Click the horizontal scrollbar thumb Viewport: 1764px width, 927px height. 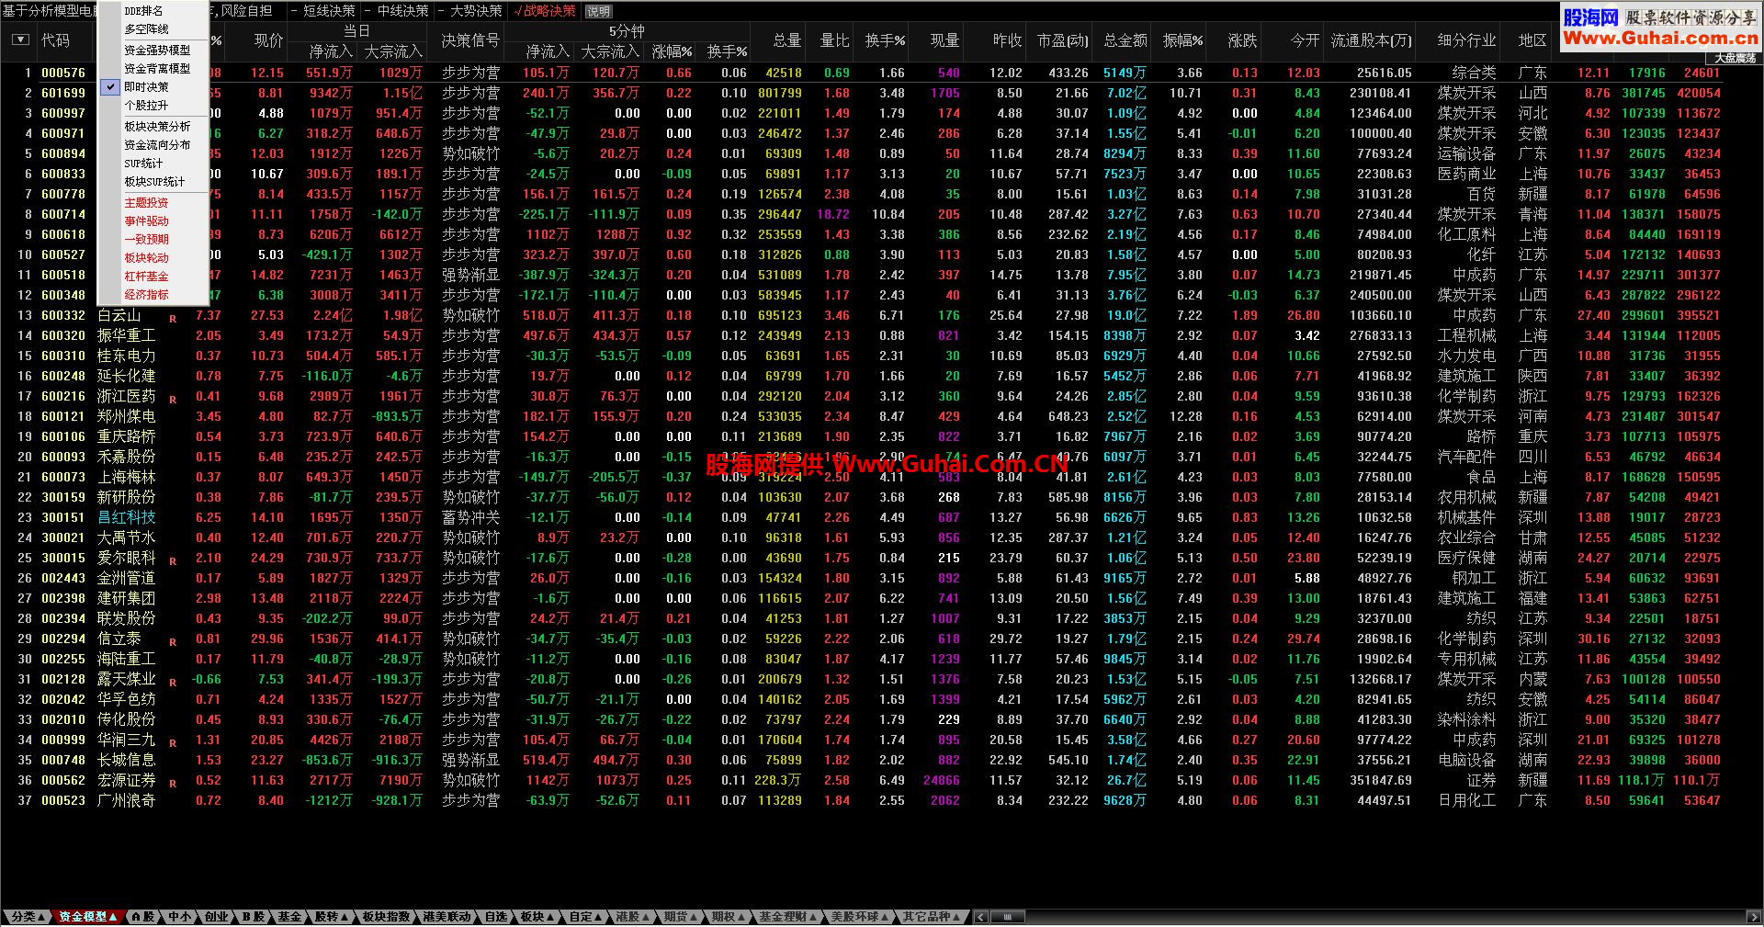pyautogui.click(x=1008, y=917)
